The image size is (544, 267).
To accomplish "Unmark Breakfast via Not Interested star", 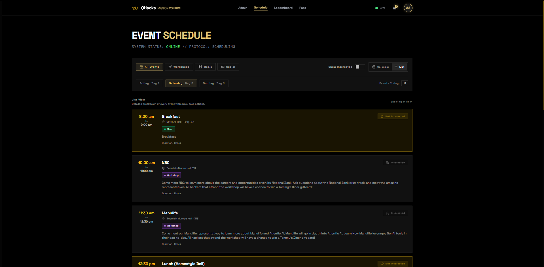I will coord(392,116).
